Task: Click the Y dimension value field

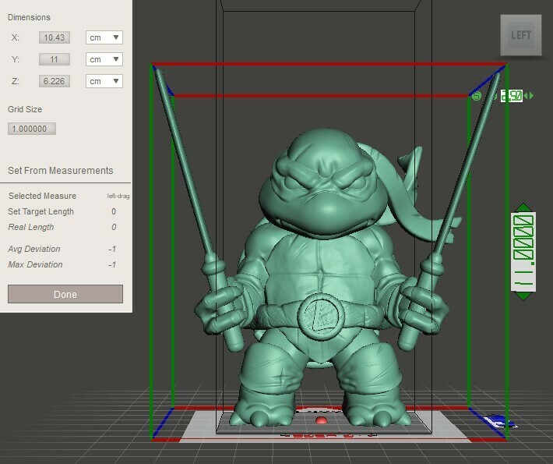Action: 55,59
